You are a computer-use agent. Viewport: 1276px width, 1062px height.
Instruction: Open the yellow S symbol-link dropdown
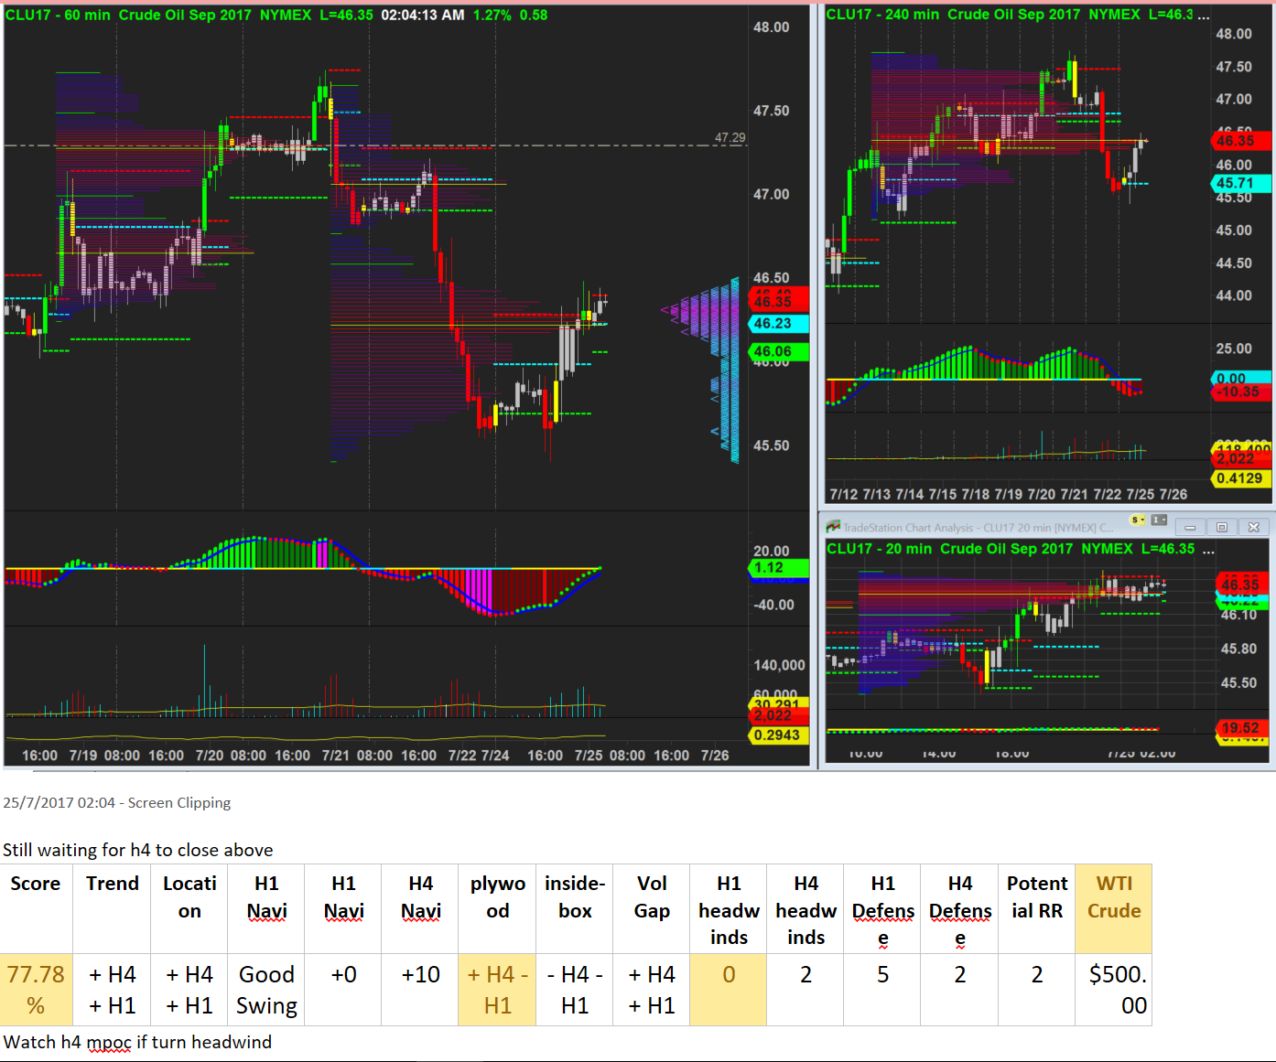[1138, 520]
